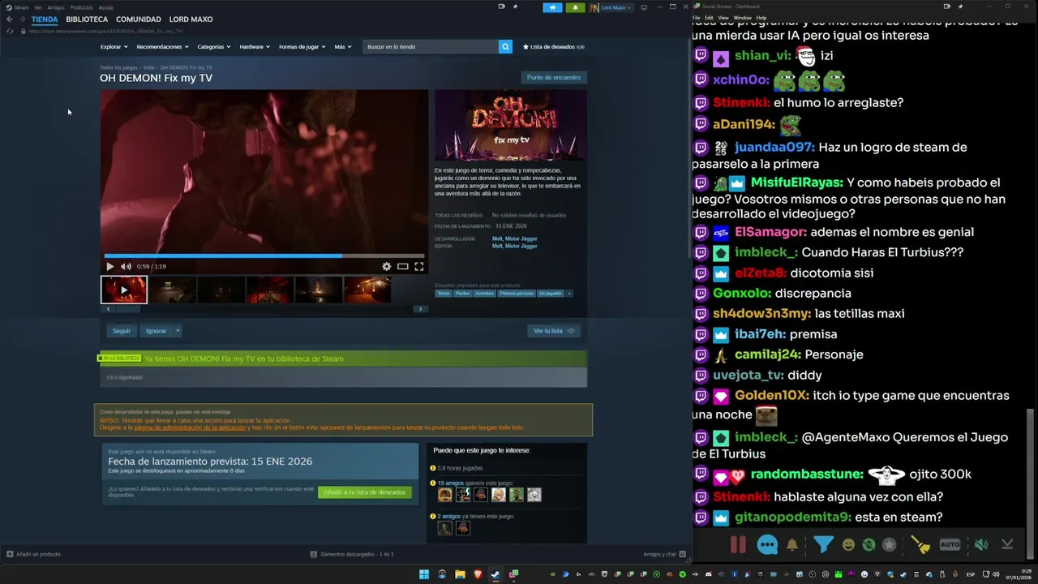Click the scroll-to-bottom arrow icon

pyautogui.click(x=1007, y=545)
